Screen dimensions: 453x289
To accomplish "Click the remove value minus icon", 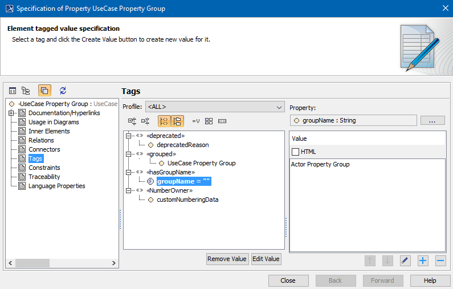I will pos(440,260).
